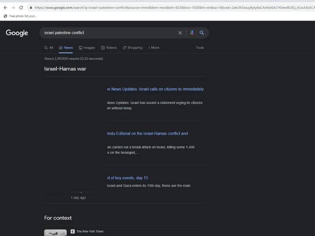This screenshot has height=236, width=315.
Task: Open The New York Times article thumbnail
Action: [x=56, y=233]
